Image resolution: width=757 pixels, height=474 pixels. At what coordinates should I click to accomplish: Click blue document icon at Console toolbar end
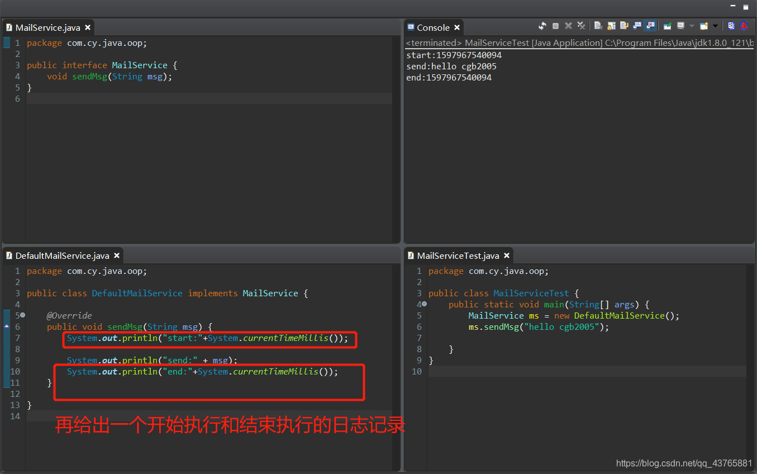(x=731, y=26)
